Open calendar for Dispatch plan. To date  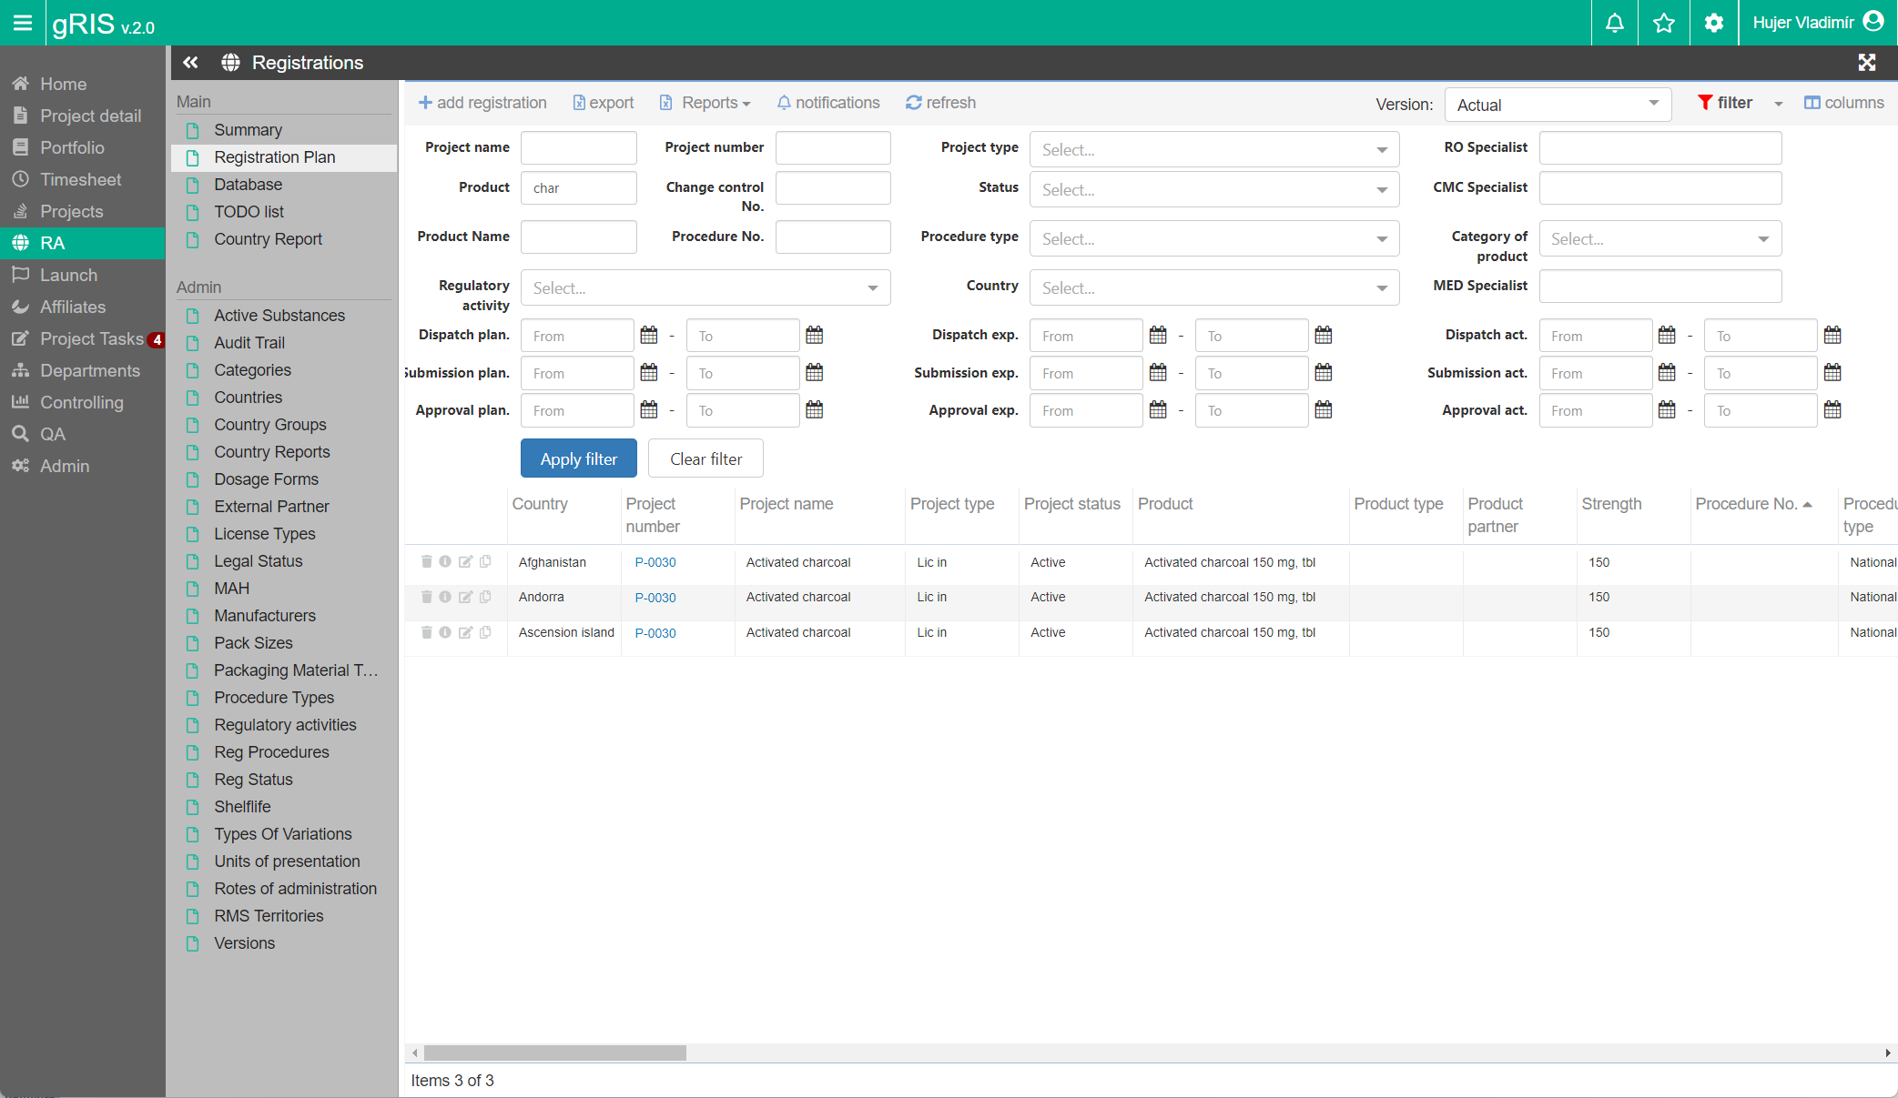point(815,336)
